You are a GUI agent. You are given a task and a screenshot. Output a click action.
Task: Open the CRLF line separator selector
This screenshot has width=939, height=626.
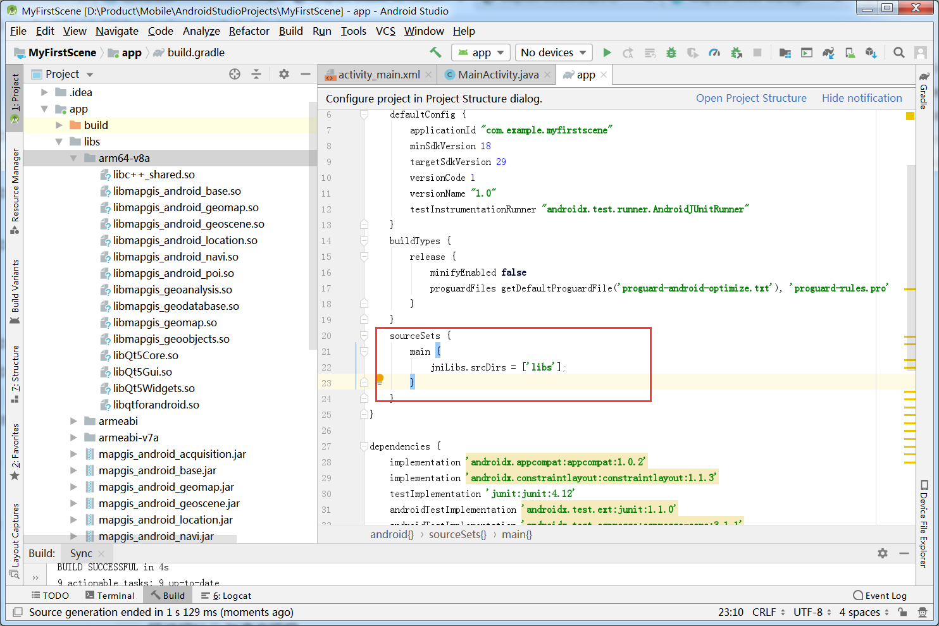coord(769,612)
